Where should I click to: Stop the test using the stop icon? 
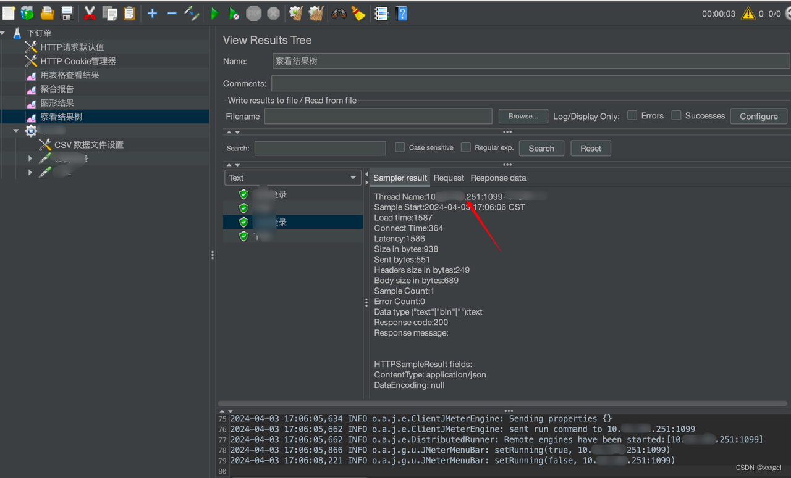[254, 13]
